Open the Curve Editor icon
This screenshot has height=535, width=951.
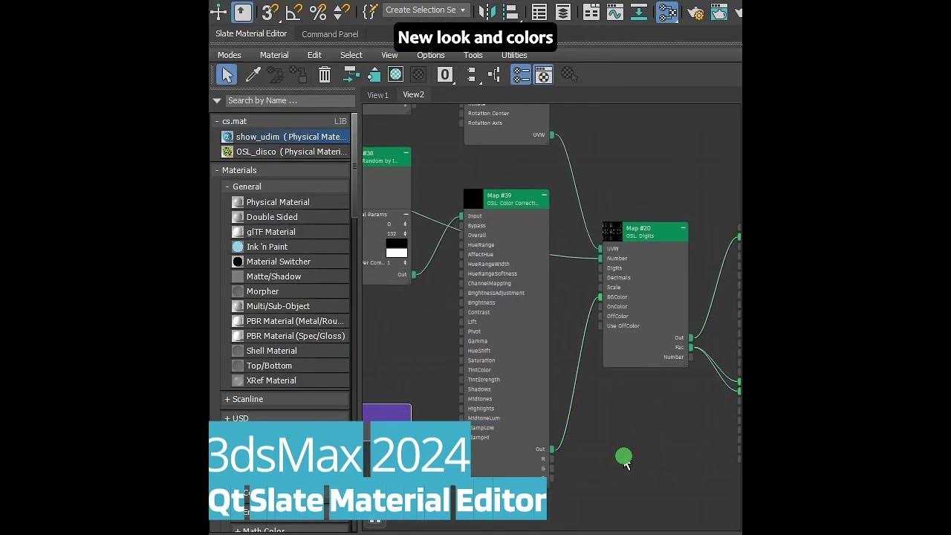(x=614, y=11)
